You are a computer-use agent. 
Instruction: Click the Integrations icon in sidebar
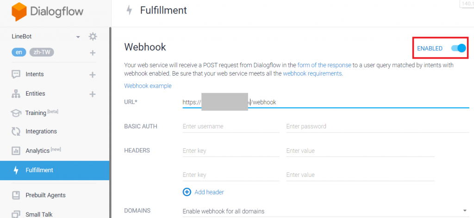[x=16, y=132]
